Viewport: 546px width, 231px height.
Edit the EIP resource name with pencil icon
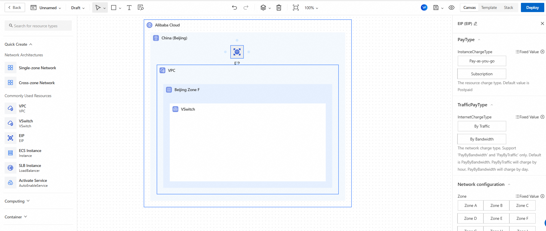tap(476, 24)
